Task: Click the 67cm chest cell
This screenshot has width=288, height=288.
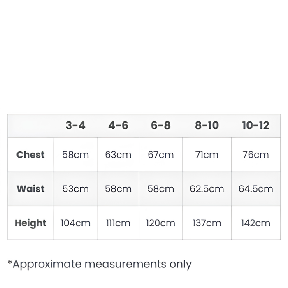Action: coord(161,155)
